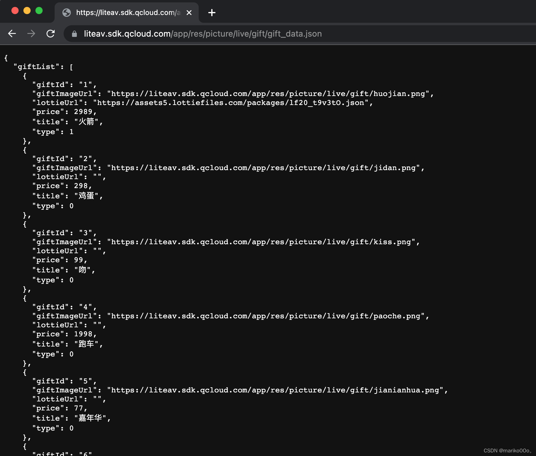Click the title "跑车" line
Image resolution: width=536 pixels, height=456 pixels.
pos(68,344)
